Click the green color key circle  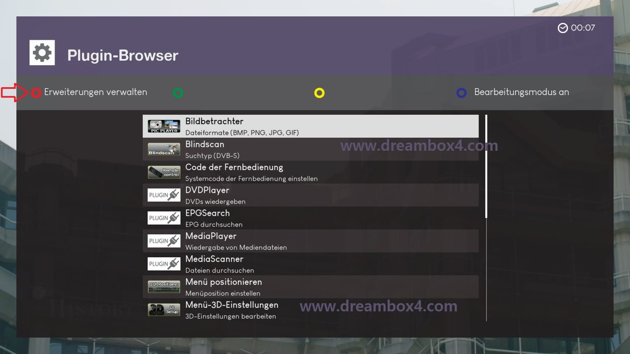178,93
